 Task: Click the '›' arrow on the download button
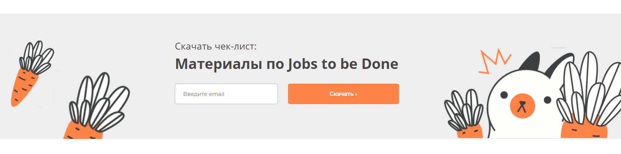point(356,94)
